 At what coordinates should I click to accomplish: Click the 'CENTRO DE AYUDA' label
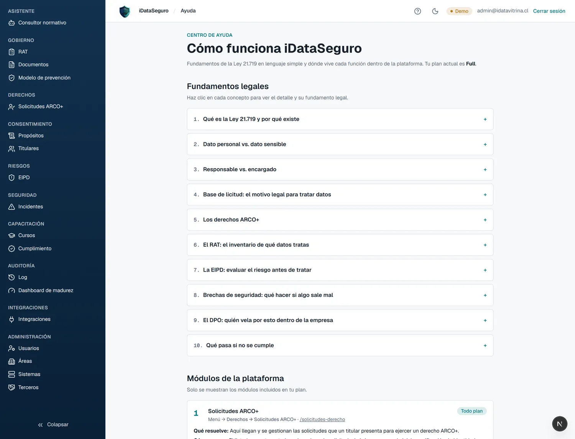pos(210,35)
